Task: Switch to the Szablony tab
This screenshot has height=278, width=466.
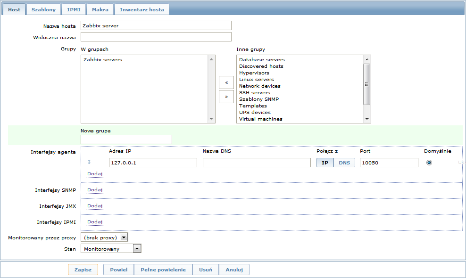Action: pyautogui.click(x=43, y=9)
